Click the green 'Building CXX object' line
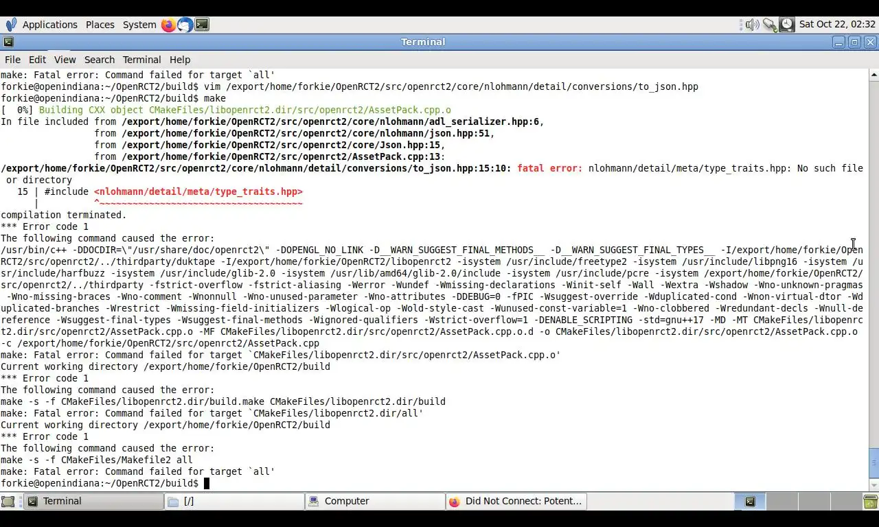This screenshot has height=527, width=879. pos(245,110)
